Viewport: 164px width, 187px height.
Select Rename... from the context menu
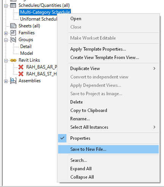click(80, 119)
